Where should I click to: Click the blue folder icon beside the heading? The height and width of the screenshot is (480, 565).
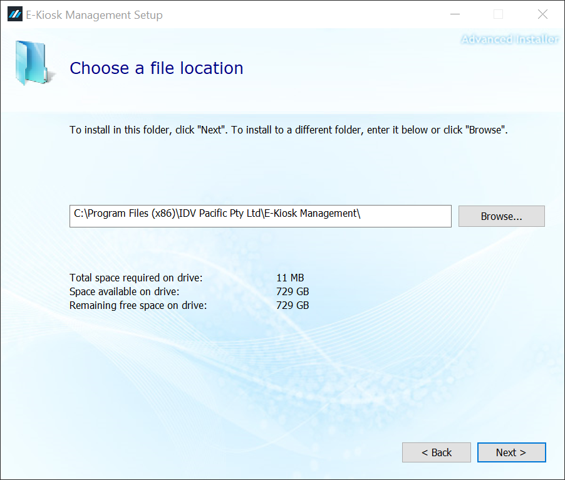(x=35, y=63)
